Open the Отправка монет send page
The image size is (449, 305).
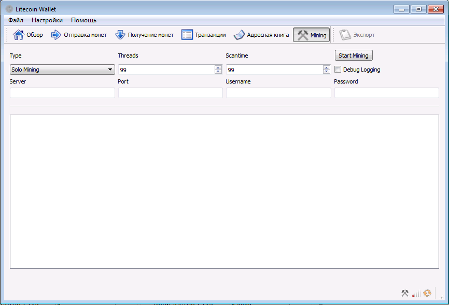[x=79, y=35]
